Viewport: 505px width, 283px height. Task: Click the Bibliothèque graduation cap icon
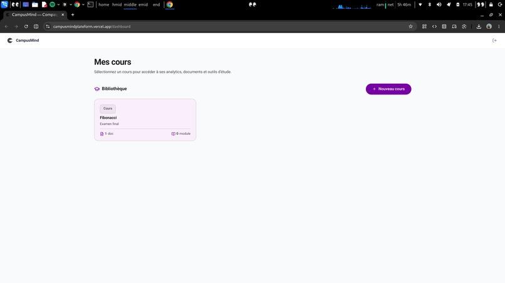(x=97, y=89)
